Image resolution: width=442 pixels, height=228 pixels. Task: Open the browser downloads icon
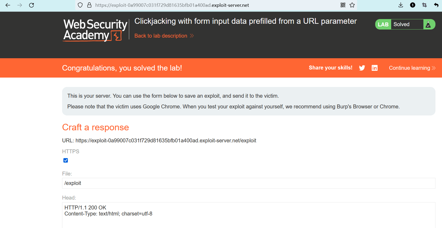tap(401, 5)
